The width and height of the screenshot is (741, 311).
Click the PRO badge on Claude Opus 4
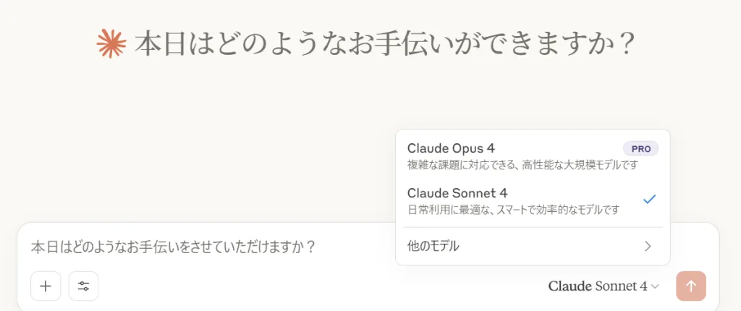[641, 149]
